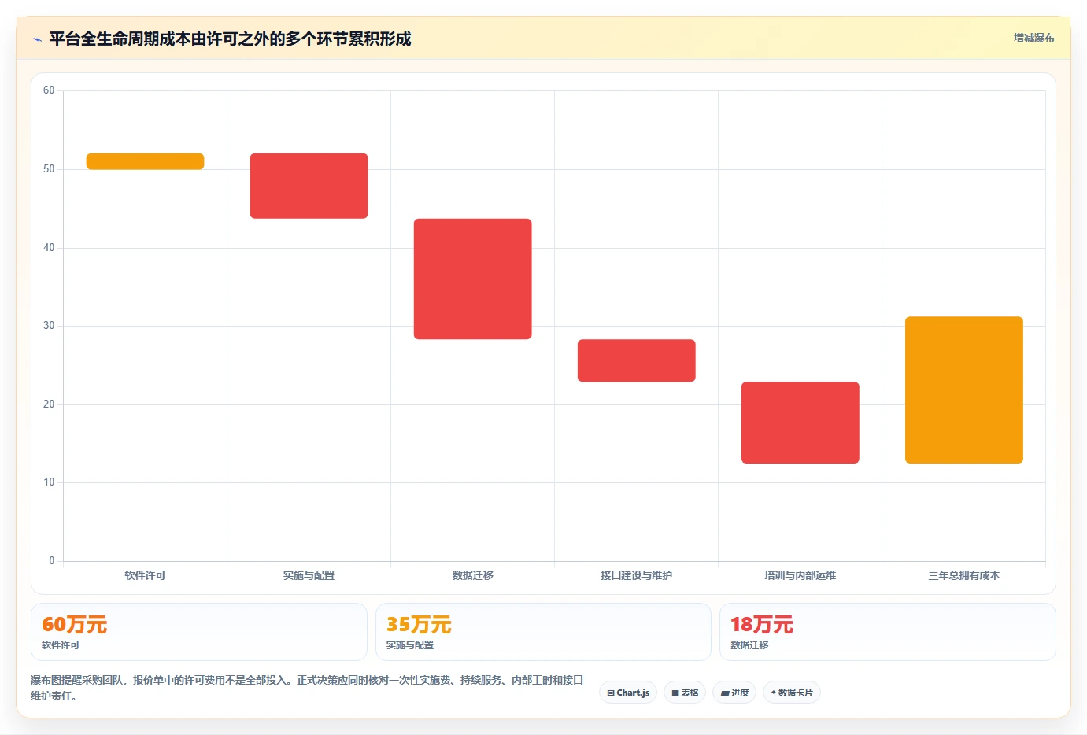Click the x-axis label 实施与配置
The width and height of the screenshot is (1087, 735).
pos(309,575)
